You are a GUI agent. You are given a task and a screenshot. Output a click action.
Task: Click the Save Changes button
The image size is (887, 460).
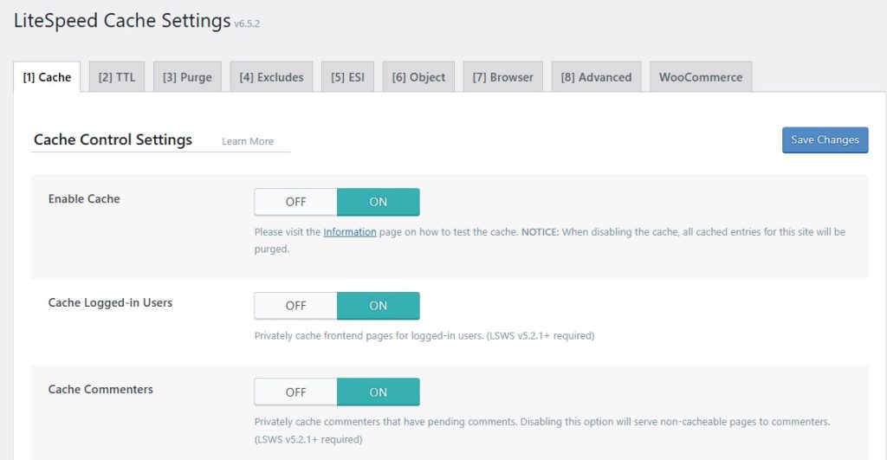825,139
